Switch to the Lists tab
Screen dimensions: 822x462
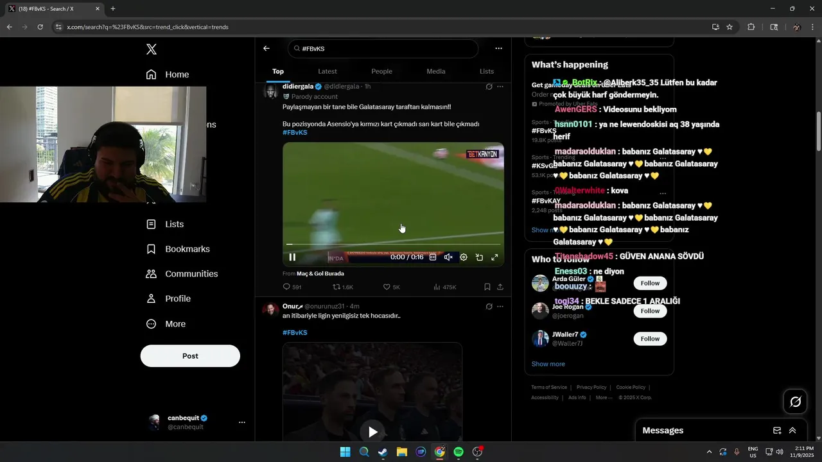coord(487,71)
